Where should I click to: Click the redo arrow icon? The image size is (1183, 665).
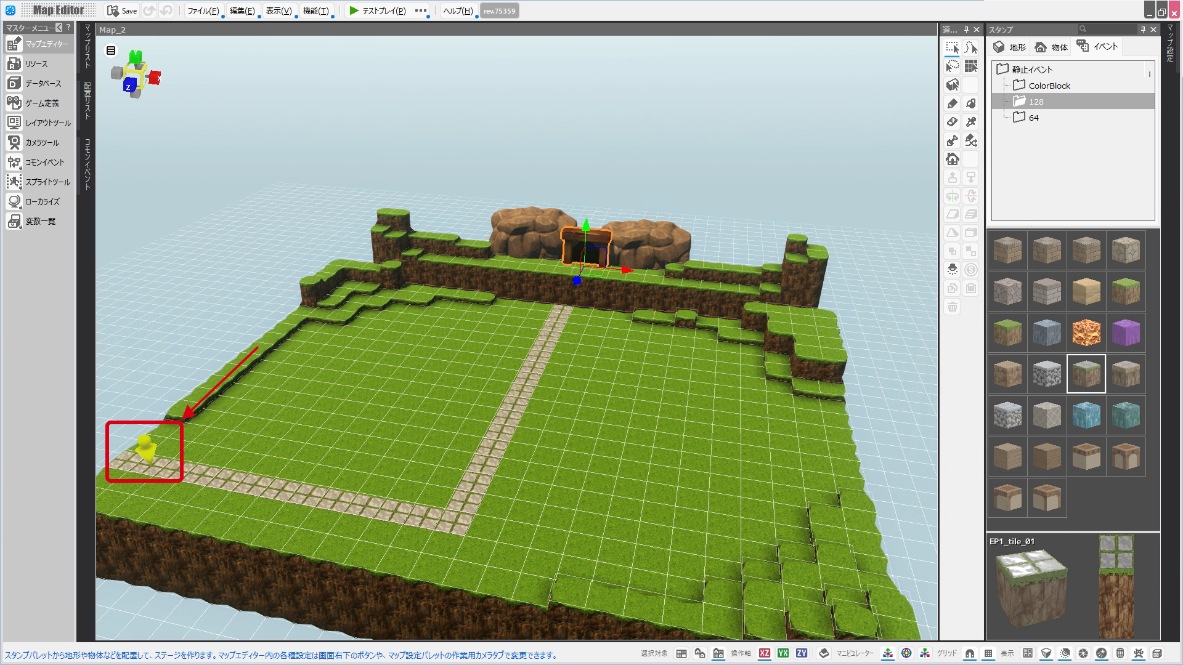click(x=166, y=10)
